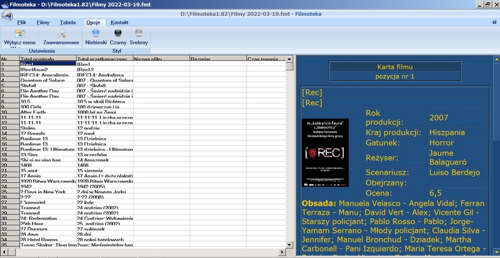
Task: Click the Filmoteka application orb button
Action: (9, 16)
